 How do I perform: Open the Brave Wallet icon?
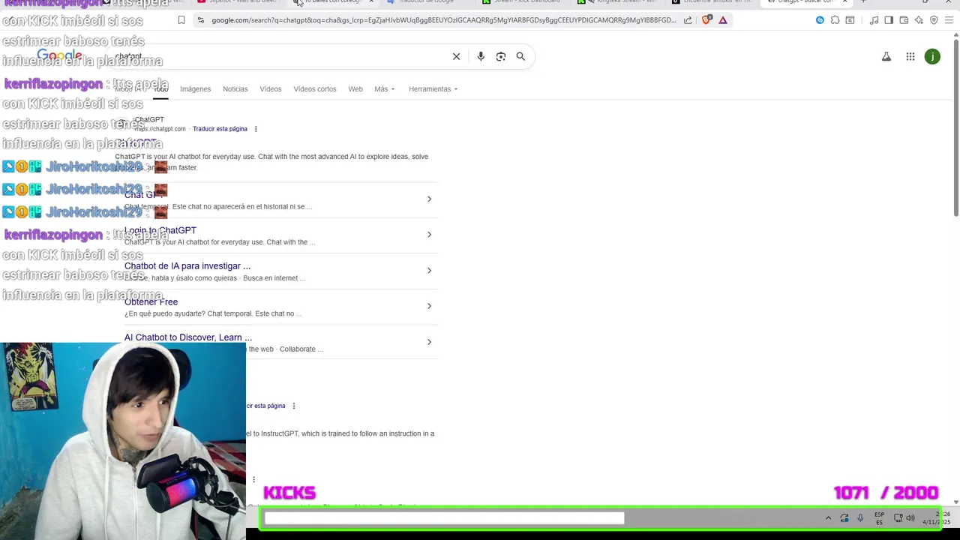point(904,20)
